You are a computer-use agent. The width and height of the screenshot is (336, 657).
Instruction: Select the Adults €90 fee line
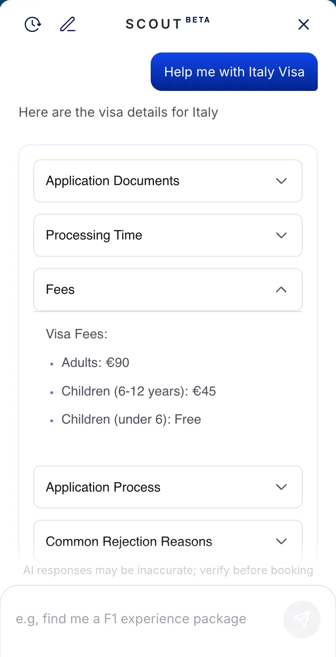click(95, 362)
